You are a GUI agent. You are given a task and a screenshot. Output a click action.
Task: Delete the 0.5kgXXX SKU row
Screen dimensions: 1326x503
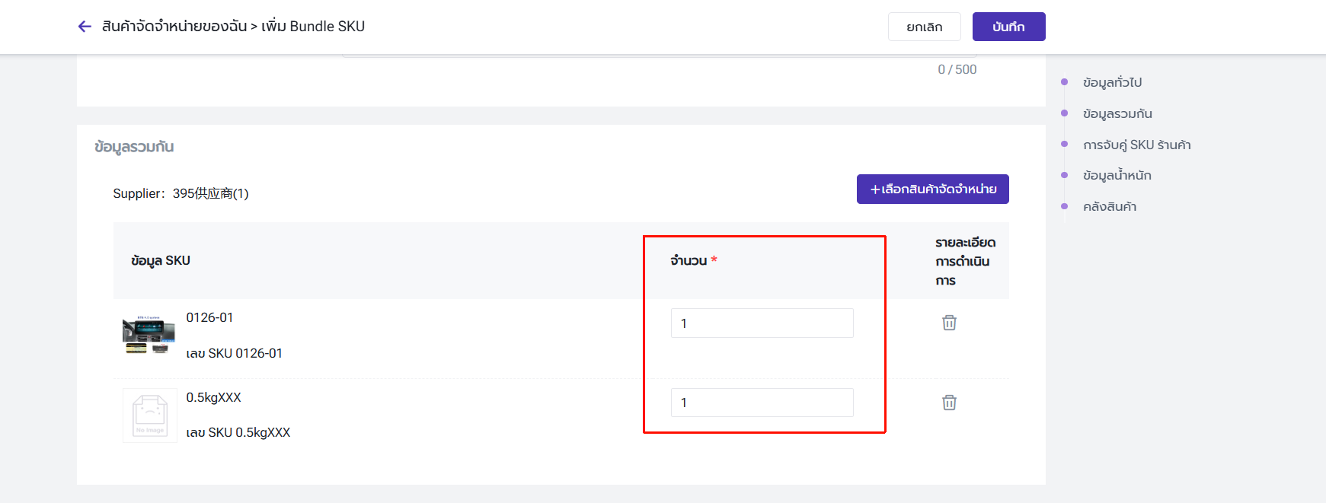click(949, 403)
